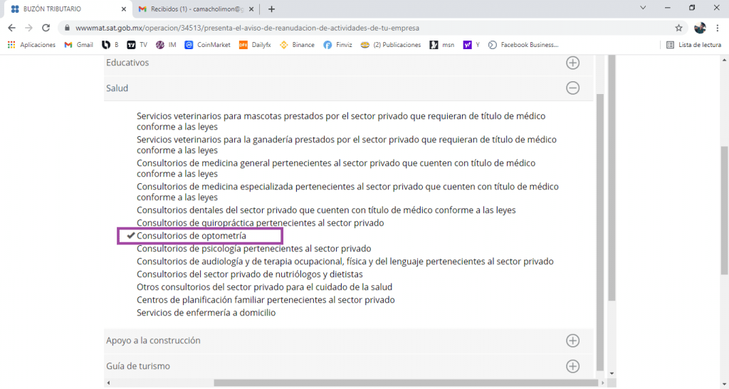Uncheck Consultorios de optometría

191,236
